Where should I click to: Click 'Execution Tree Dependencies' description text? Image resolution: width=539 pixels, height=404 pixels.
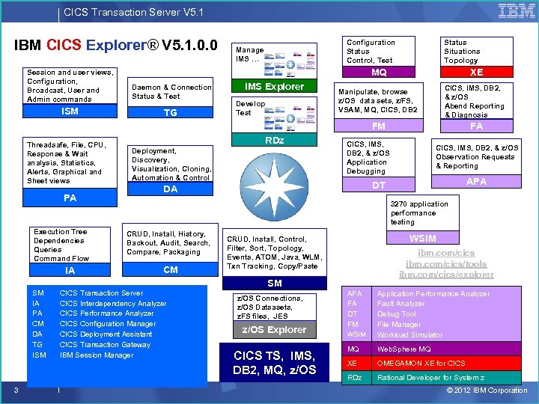coord(61,245)
